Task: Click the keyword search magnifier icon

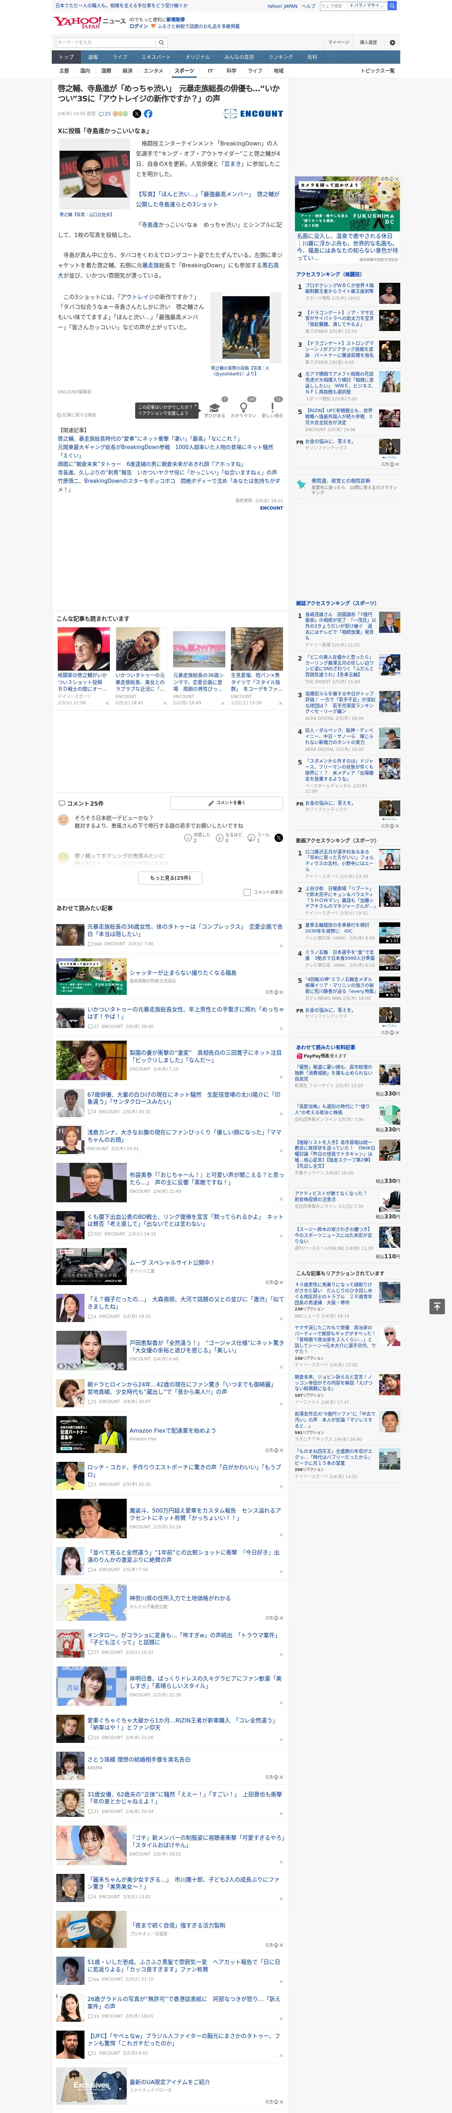Action: point(162,43)
